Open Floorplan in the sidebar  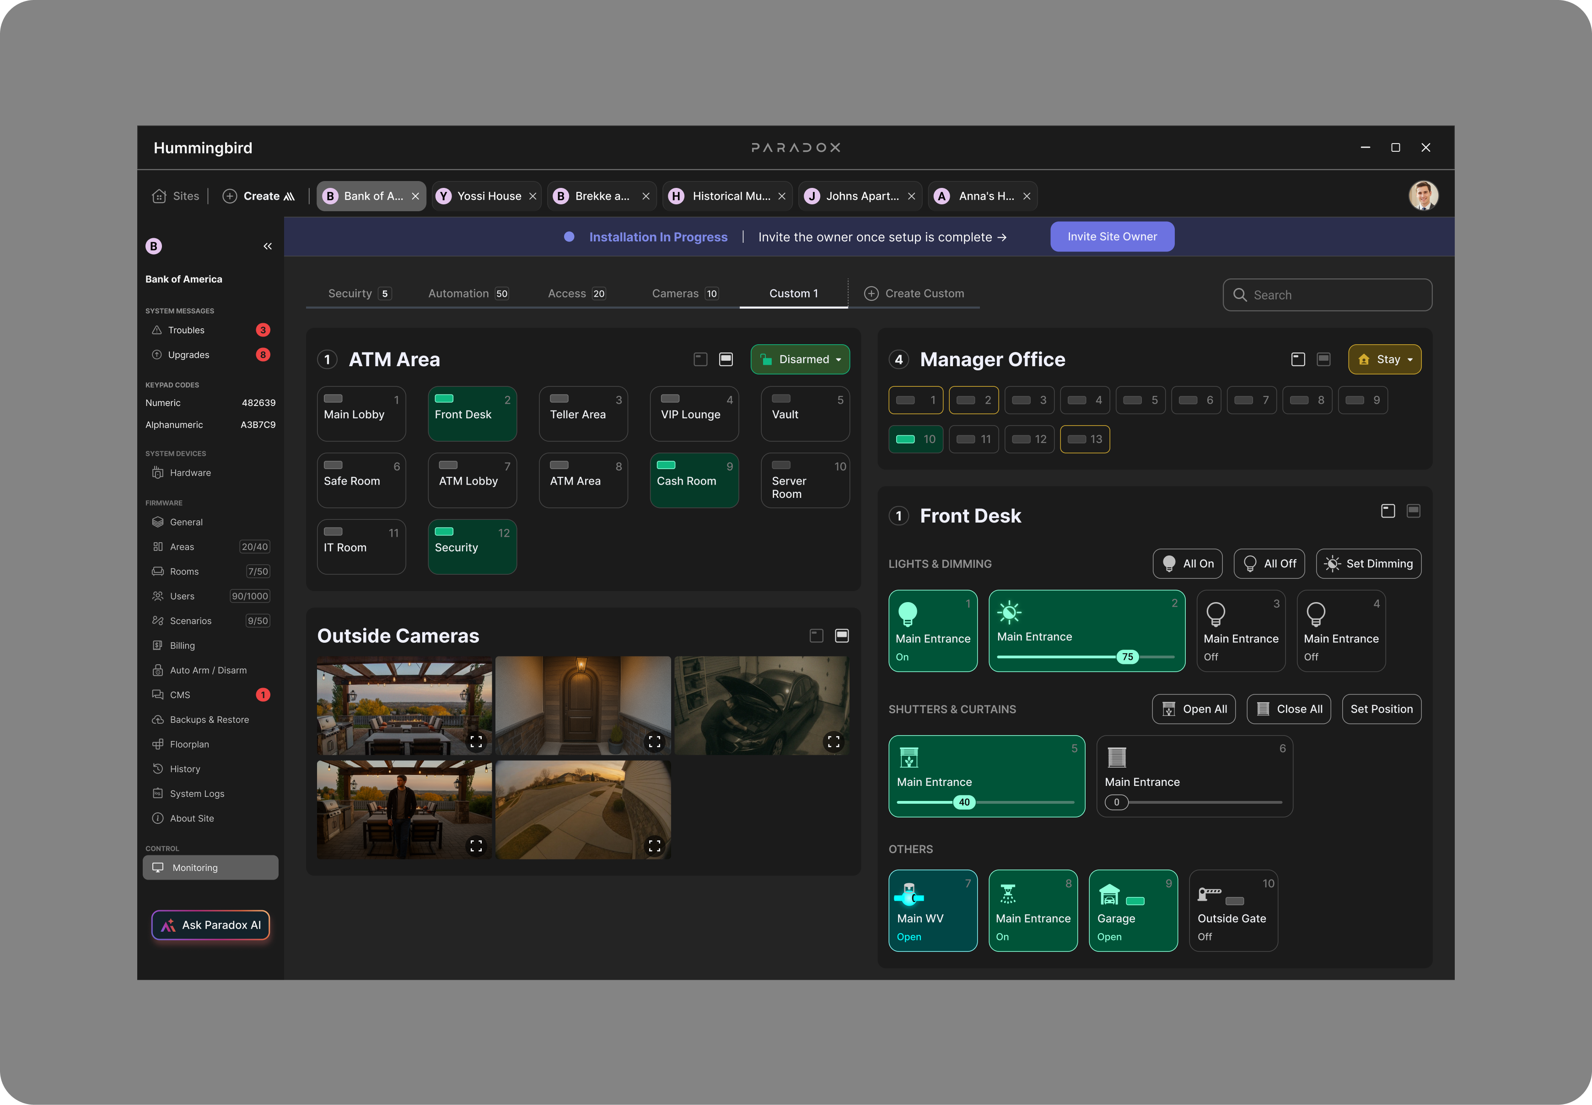210,744
